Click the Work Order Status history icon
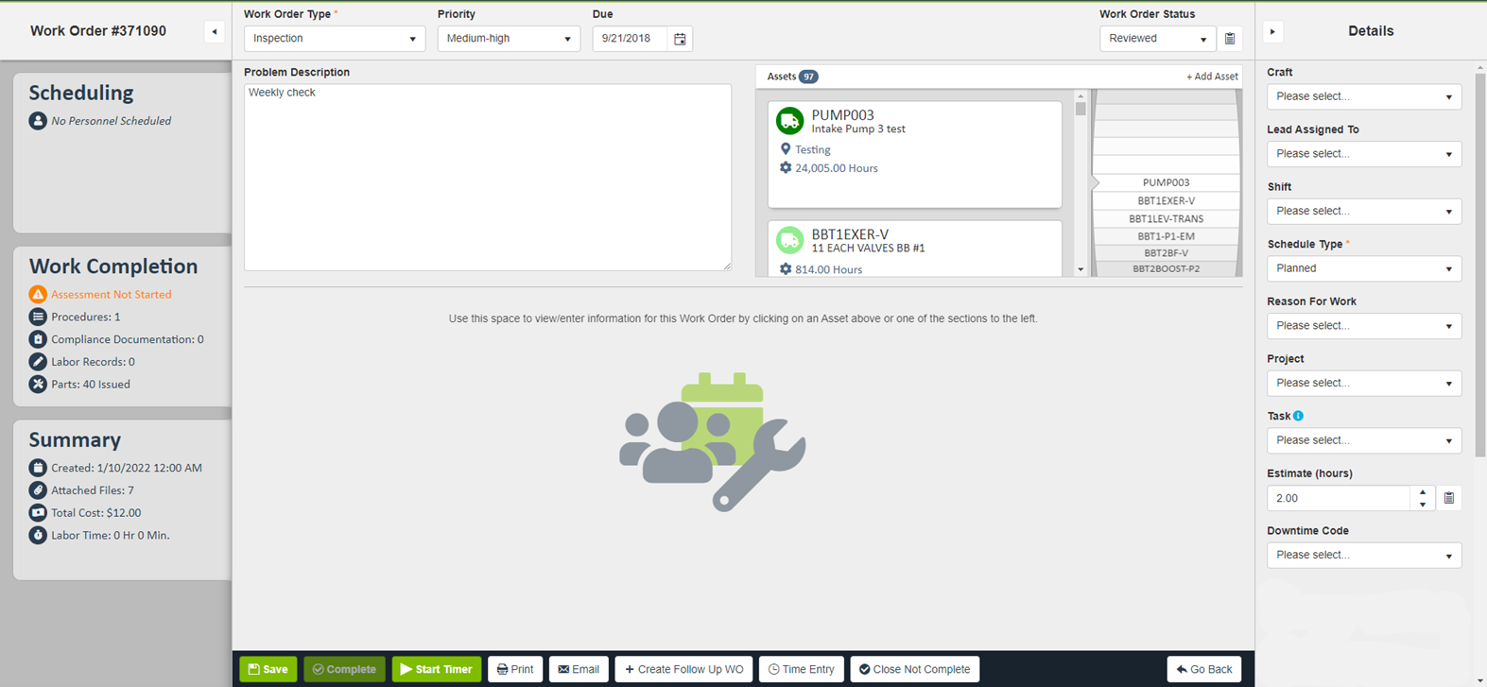 pyautogui.click(x=1230, y=39)
